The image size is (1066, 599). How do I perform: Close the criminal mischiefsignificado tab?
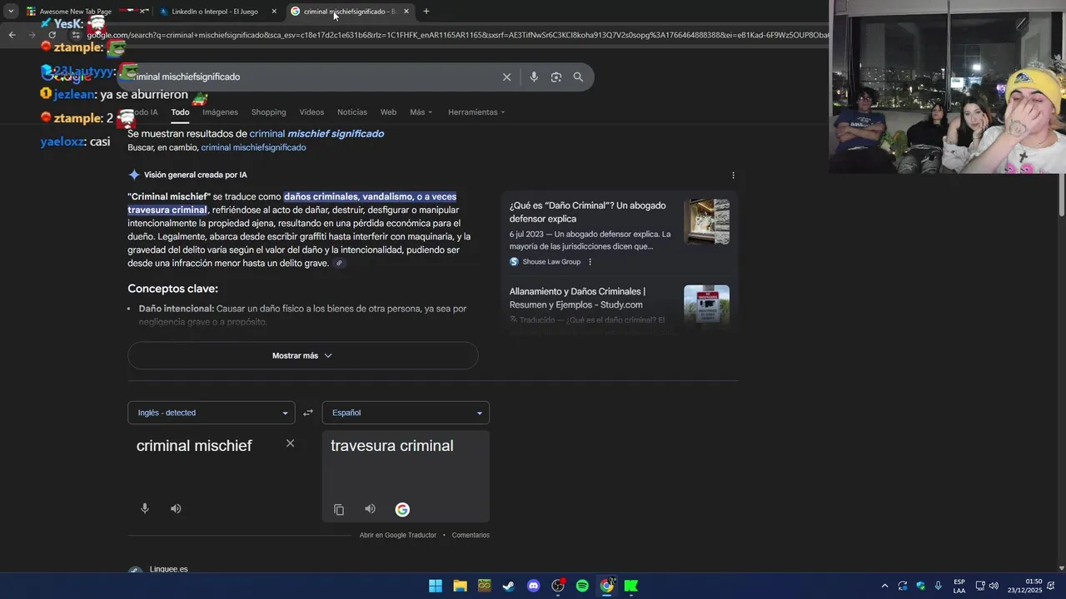click(x=406, y=12)
